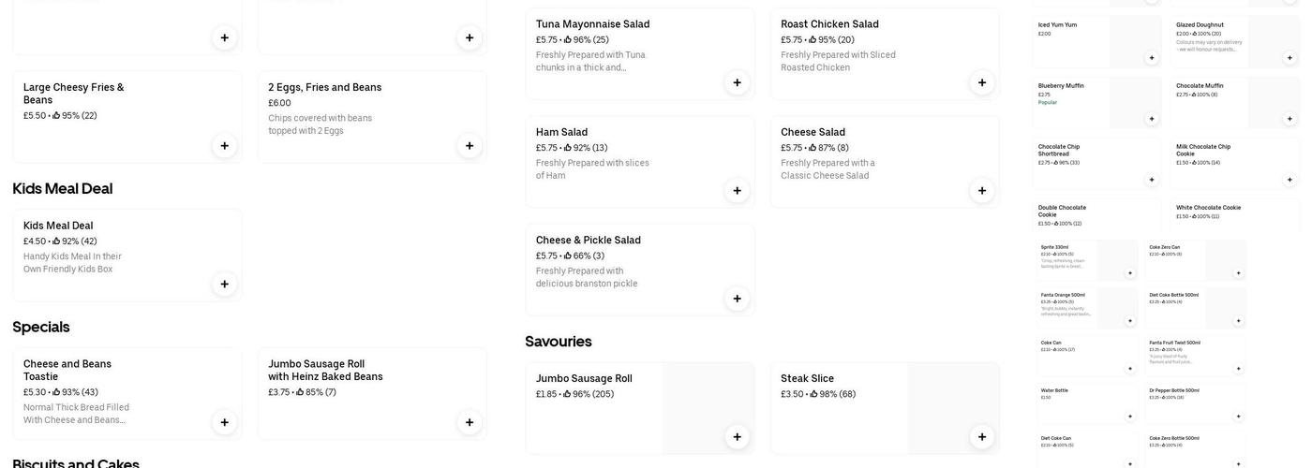Add Kids Meal Deal to basket

coord(224,284)
